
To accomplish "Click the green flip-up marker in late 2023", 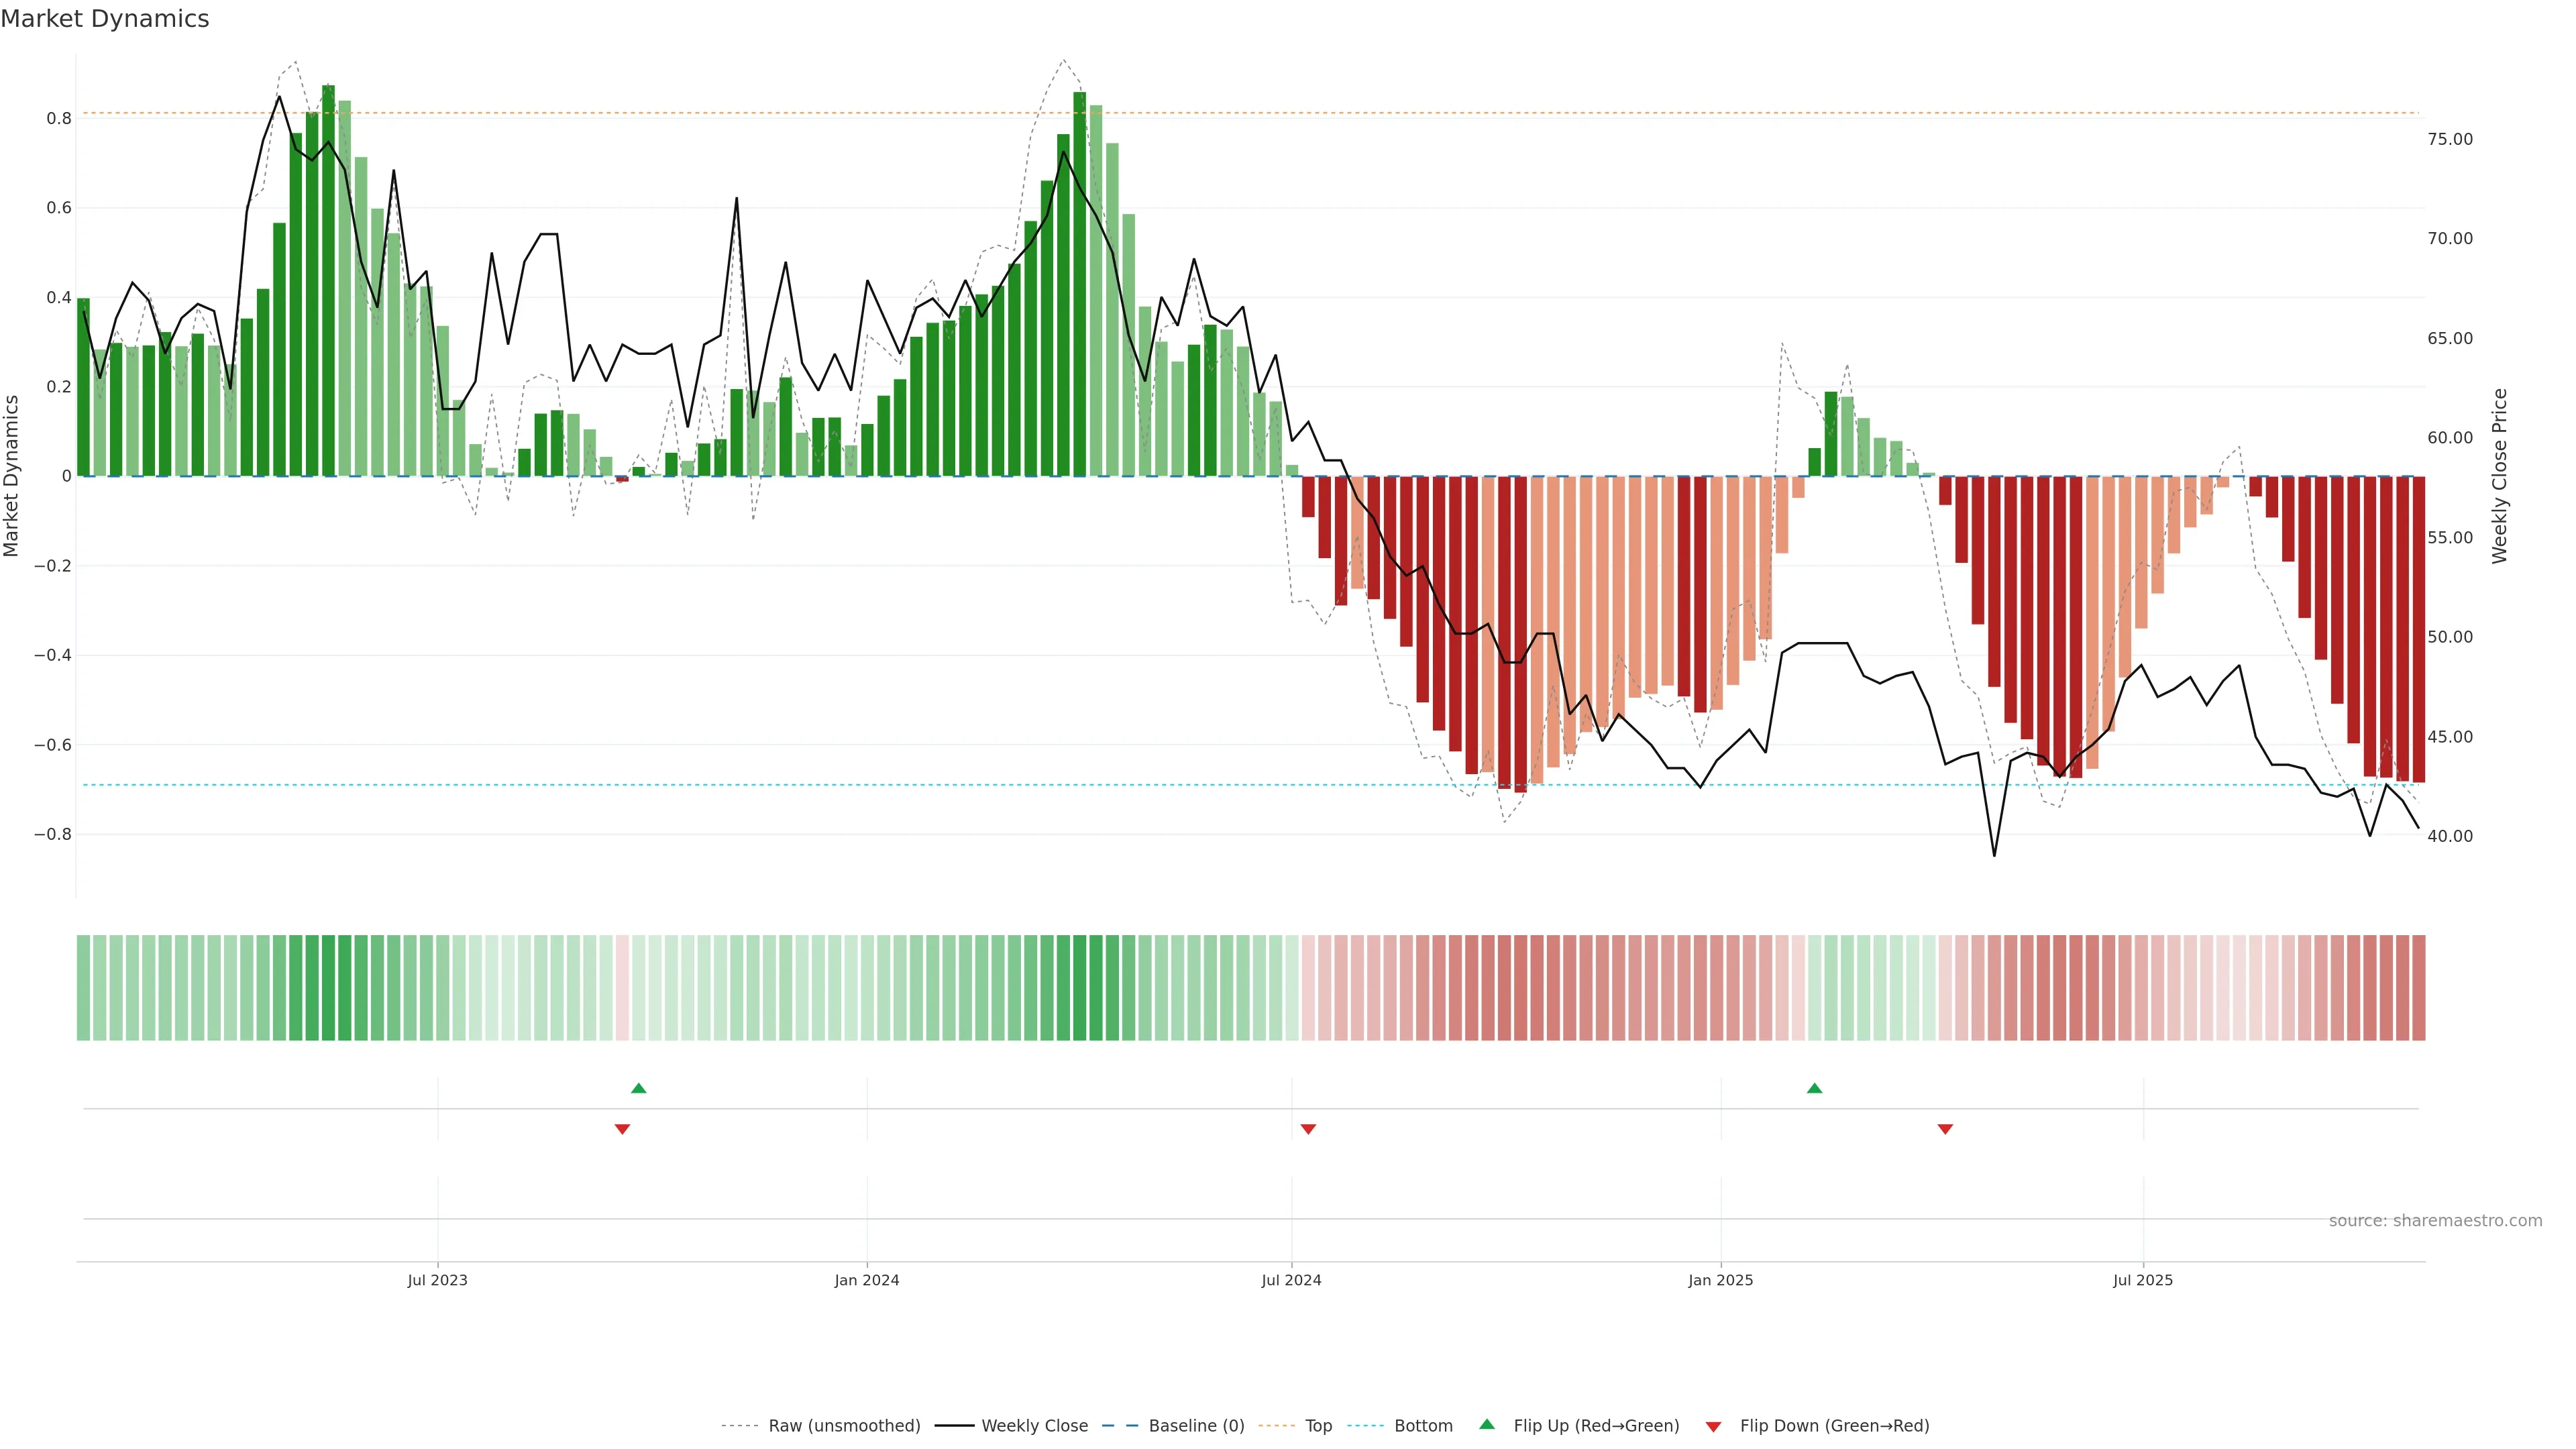I will (639, 1088).
